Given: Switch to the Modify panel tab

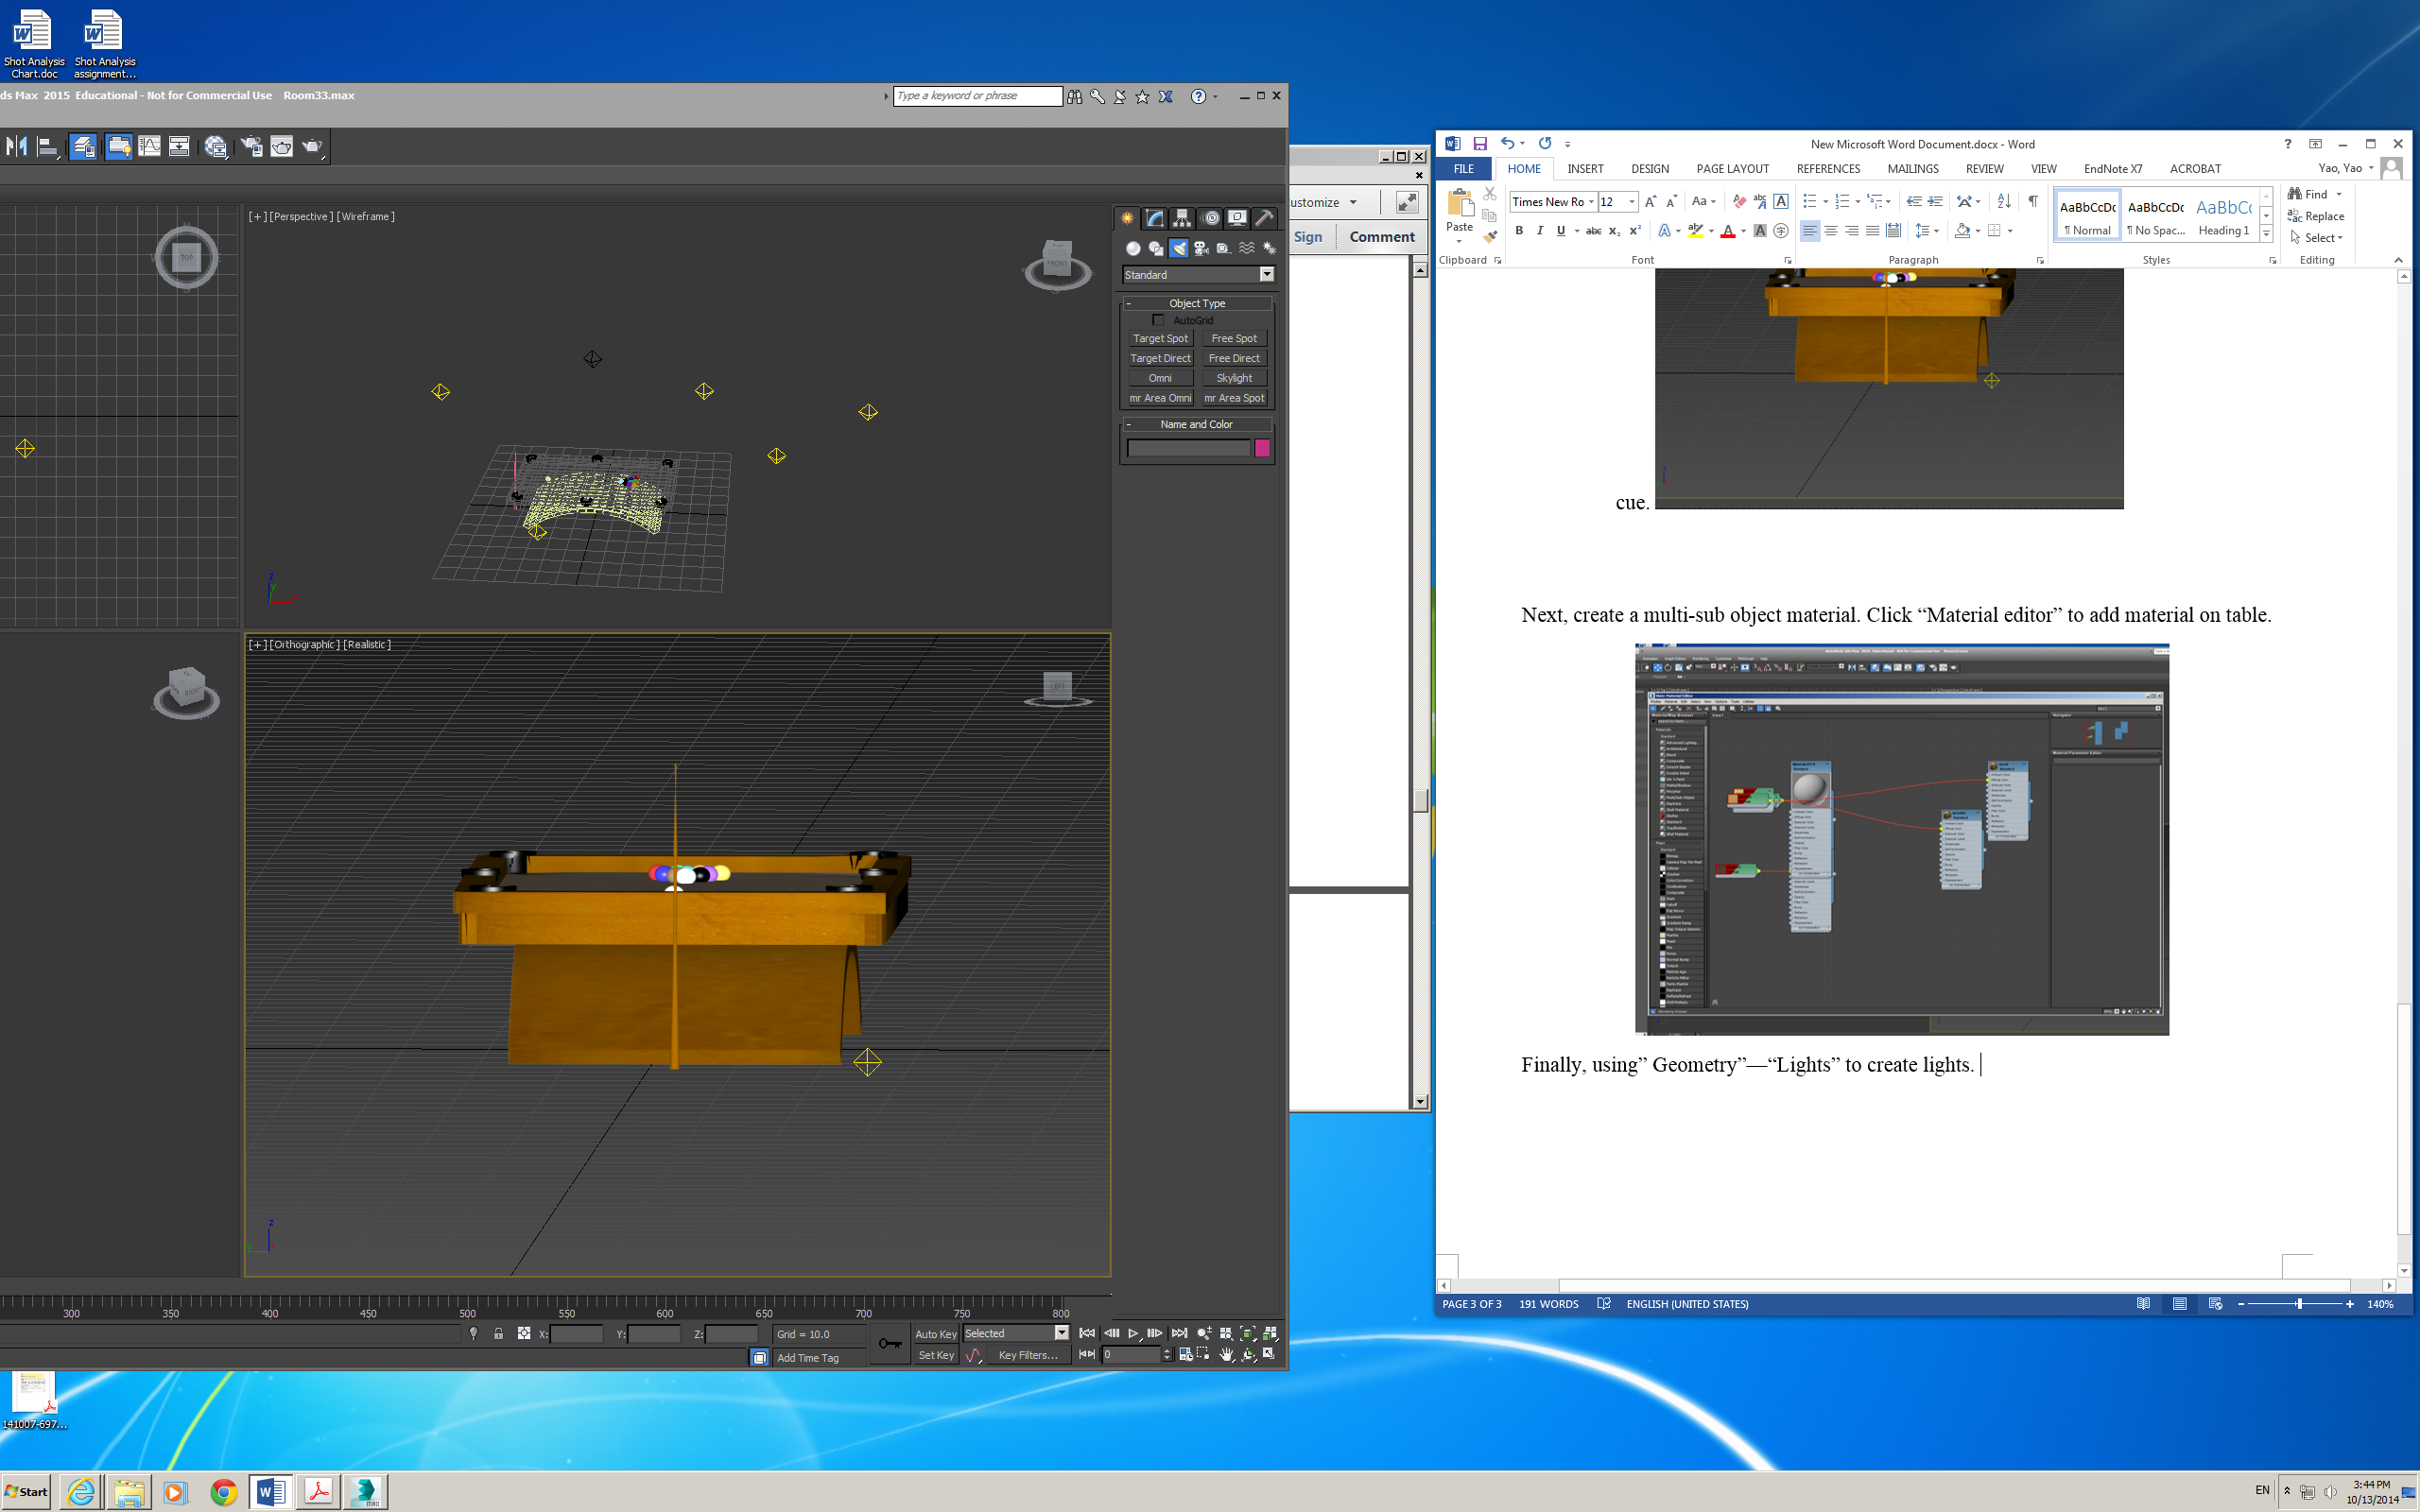Looking at the screenshot, I should 1155,218.
